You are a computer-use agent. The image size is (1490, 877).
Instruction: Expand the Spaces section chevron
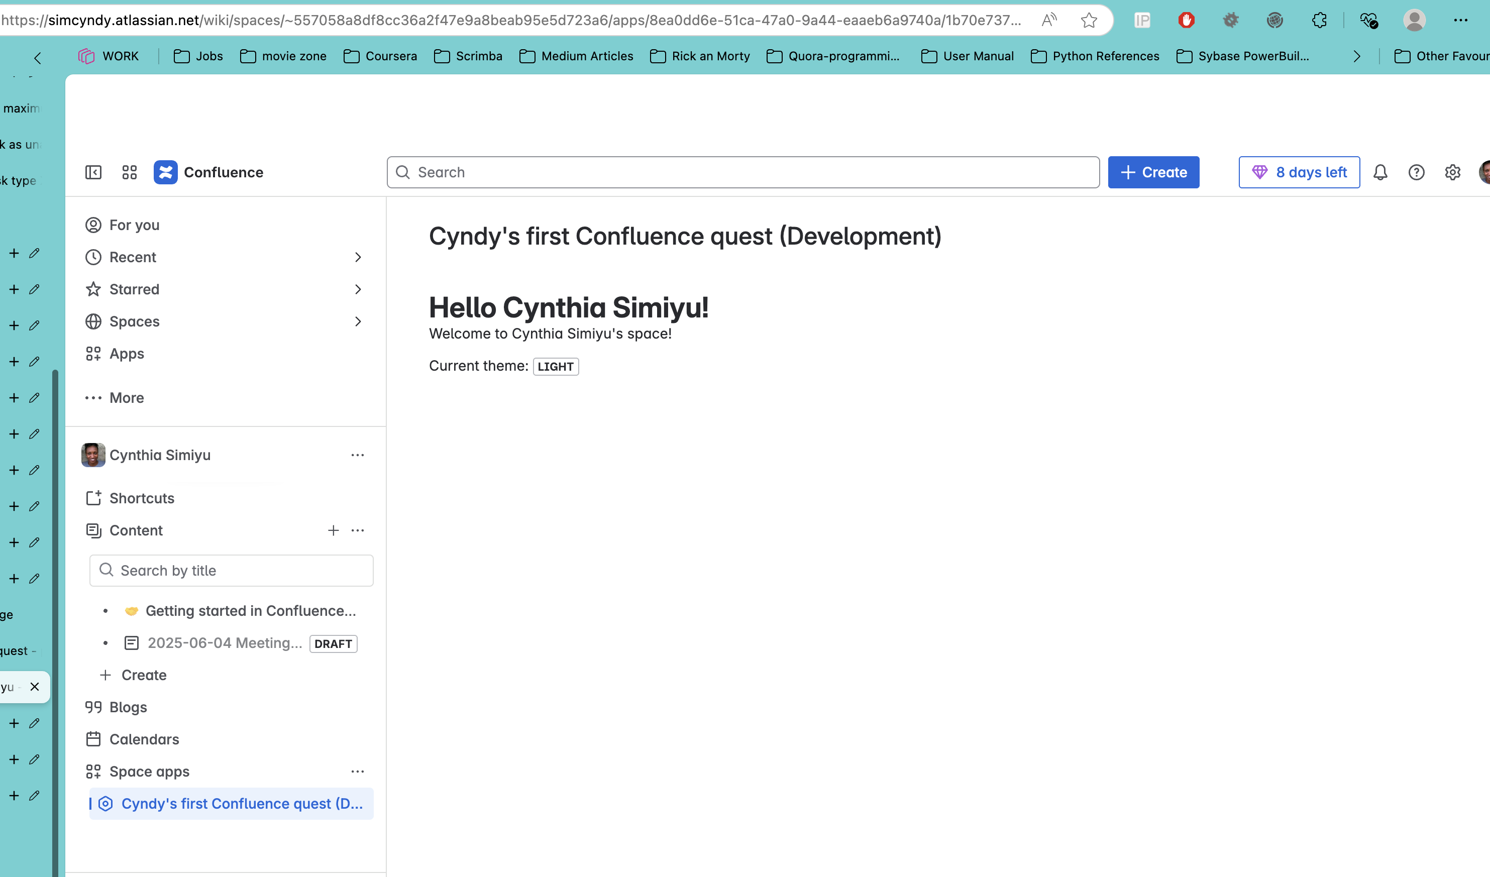click(358, 321)
